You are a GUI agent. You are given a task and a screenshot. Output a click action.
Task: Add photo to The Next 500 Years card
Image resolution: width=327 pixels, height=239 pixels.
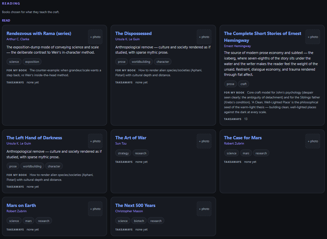pos(204,209)
